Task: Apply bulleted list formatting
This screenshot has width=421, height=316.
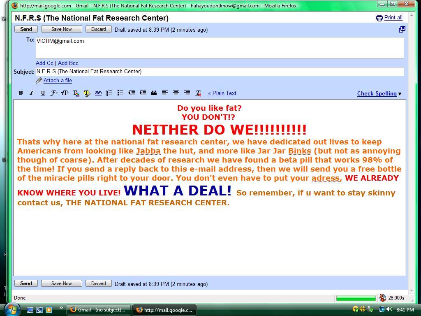Action: click(x=120, y=93)
